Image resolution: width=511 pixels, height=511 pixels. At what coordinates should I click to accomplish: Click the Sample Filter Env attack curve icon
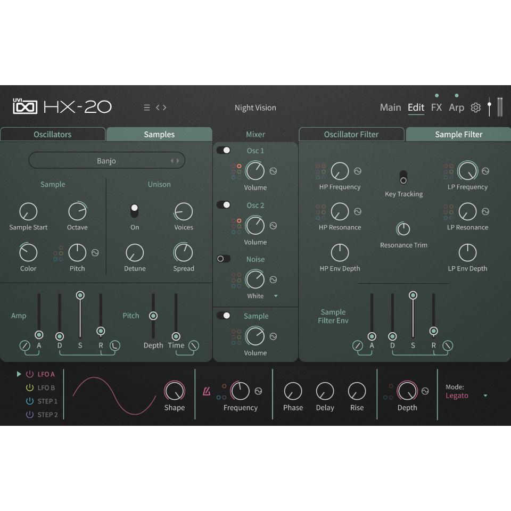tap(358, 345)
